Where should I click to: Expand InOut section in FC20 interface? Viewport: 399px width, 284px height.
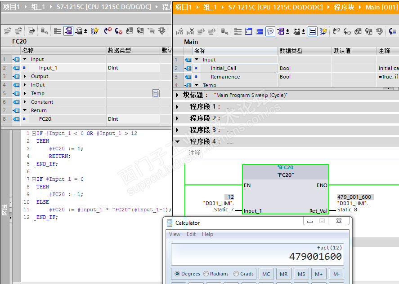[25, 85]
